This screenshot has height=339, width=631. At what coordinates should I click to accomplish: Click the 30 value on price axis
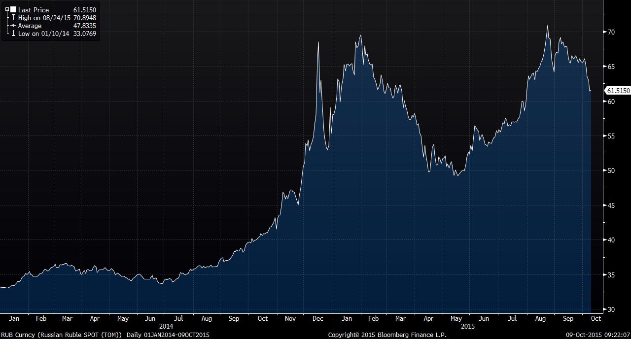pyautogui.click(x=611, y=309)
